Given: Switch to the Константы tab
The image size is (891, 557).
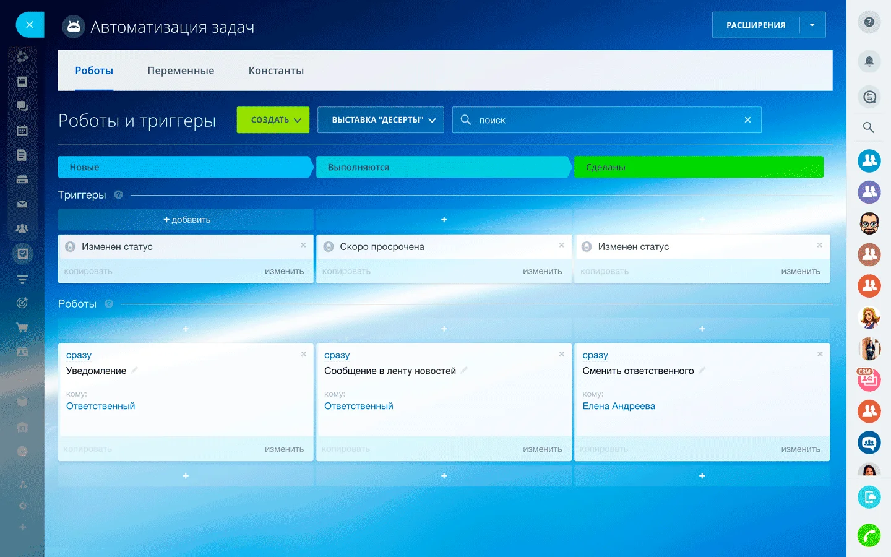Looking at the screenshot, I should pos(276,71).
